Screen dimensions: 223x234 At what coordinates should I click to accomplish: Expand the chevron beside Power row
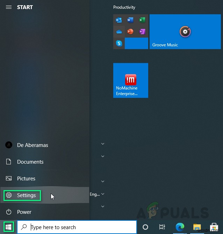(x=103, y=206)
